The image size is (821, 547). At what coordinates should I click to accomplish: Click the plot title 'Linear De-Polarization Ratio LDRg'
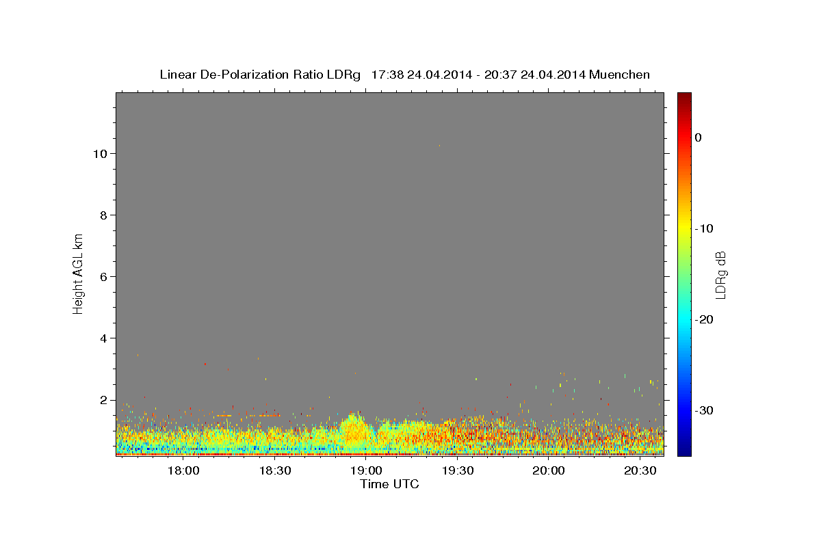click(x=260, y=75)
